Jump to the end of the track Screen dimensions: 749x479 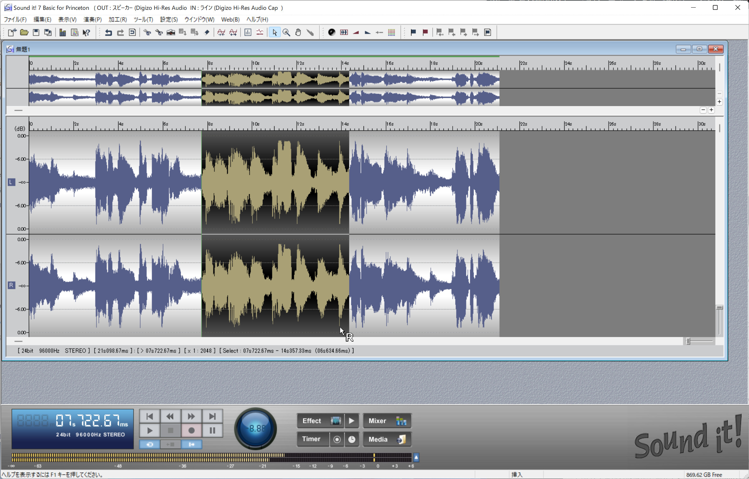pos(212,416)
